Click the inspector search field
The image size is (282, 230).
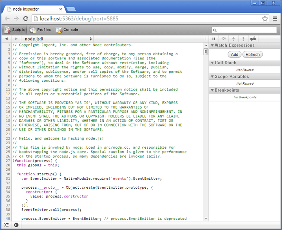coord(244,30)
